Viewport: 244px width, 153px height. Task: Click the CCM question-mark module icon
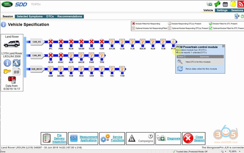click(122, 42)
